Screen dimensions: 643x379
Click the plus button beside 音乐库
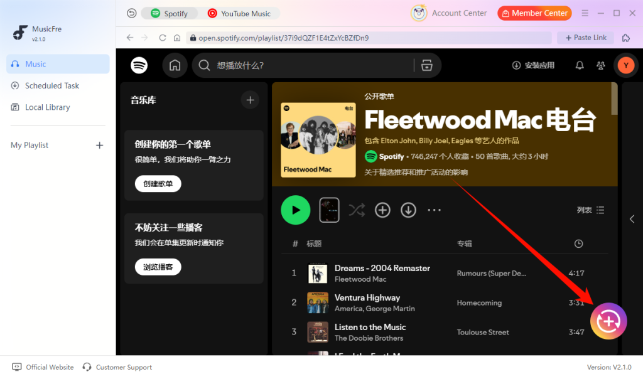click(x=250, y=100)
